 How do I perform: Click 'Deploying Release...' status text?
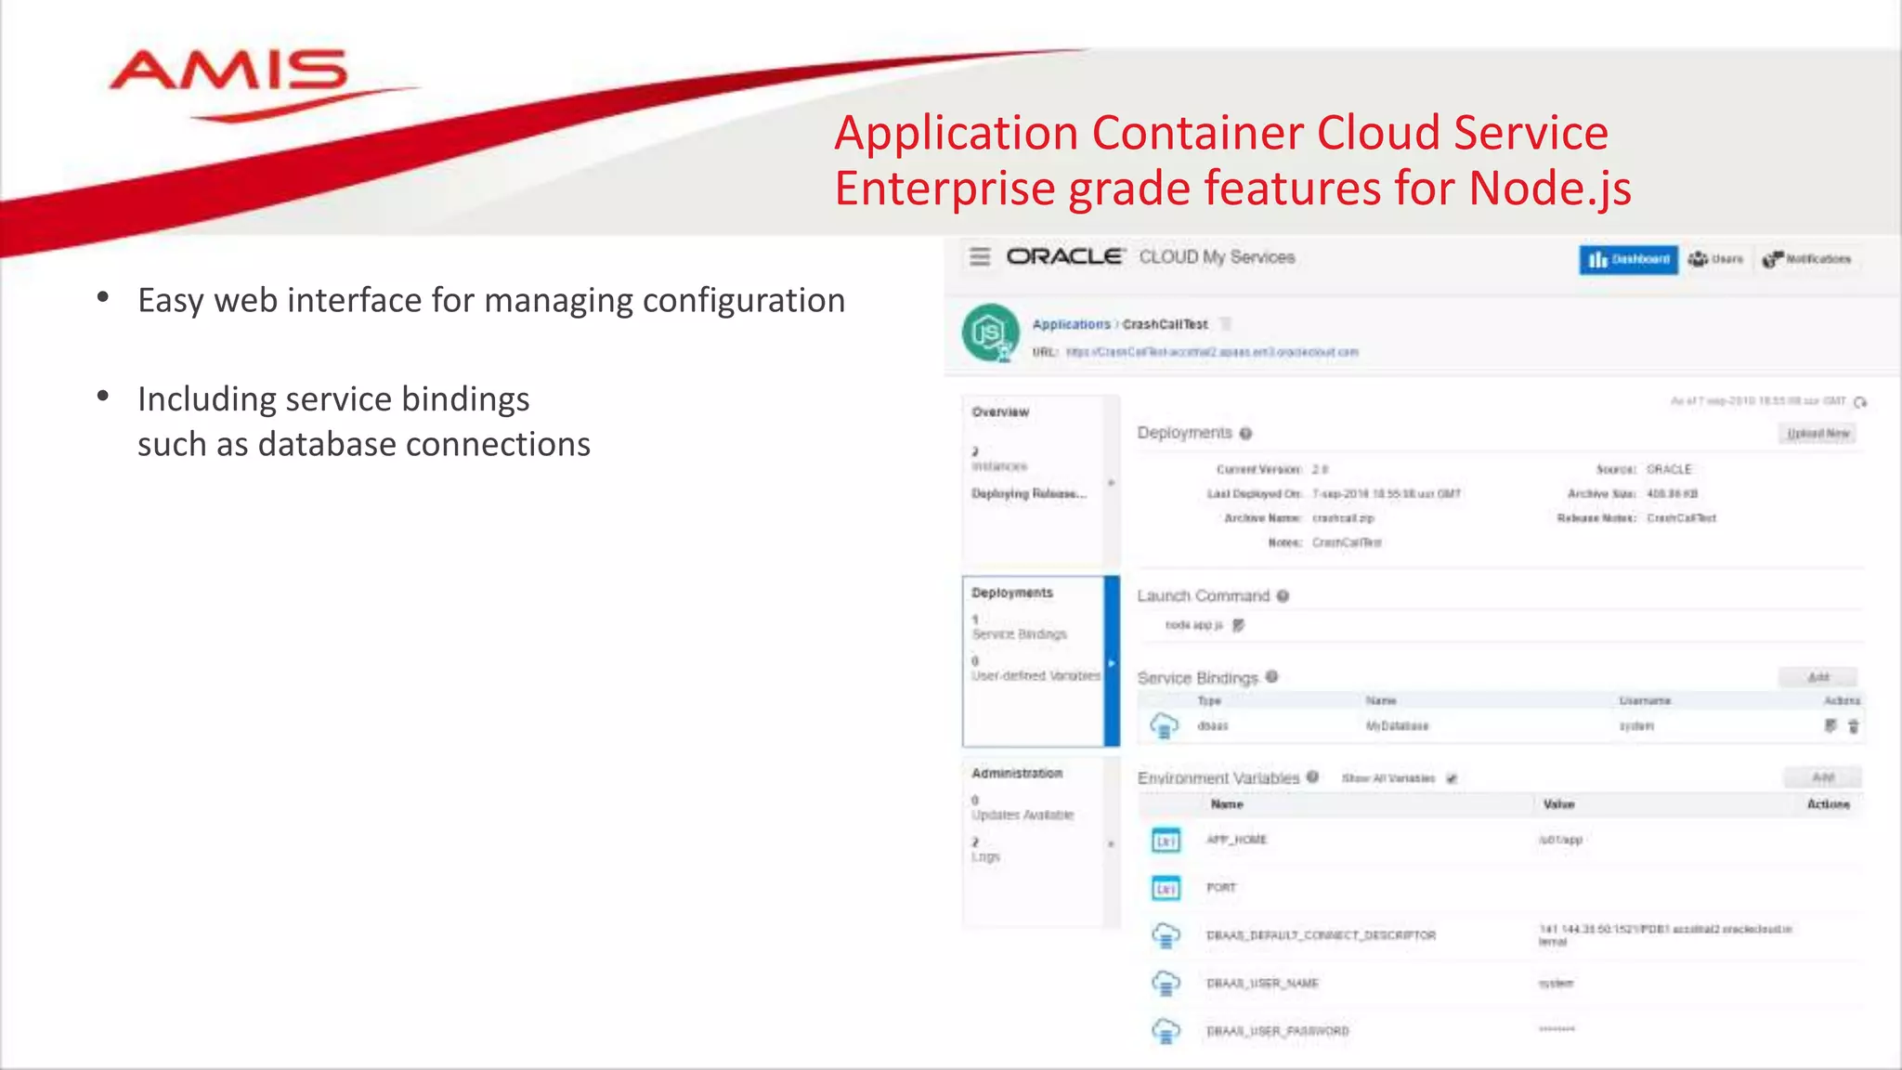1029,494
